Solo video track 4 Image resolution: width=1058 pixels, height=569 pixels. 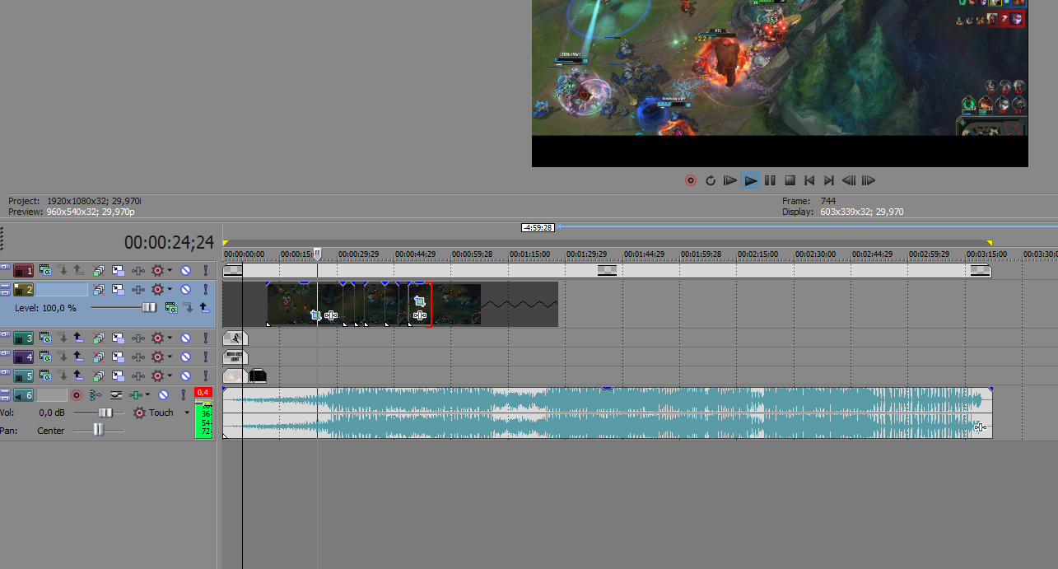[x=205, y=357]
